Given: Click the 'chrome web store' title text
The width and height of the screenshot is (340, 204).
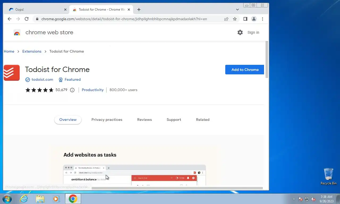Looking at the screenshot, I should [x=49, y=32].
